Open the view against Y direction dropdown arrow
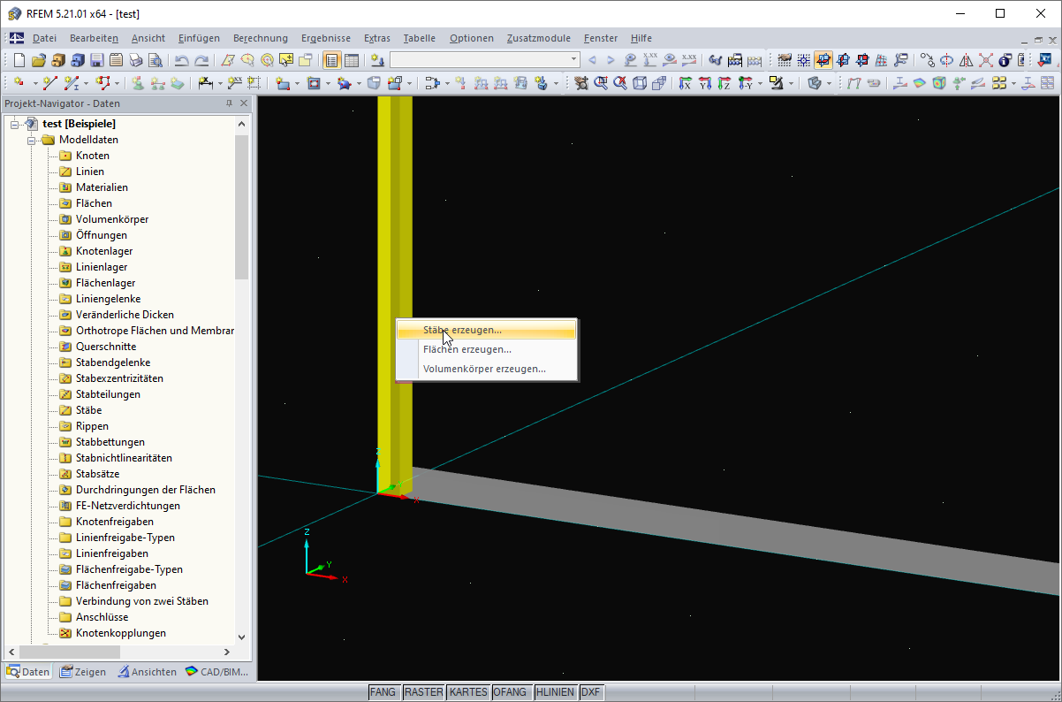Viewport: 1062px width, 702px height. pyautogui.click(x=760, y=83)
